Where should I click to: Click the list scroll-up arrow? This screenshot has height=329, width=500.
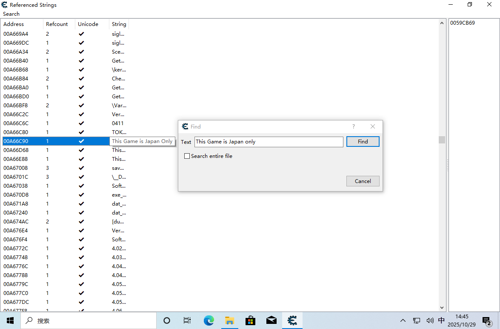442,23
